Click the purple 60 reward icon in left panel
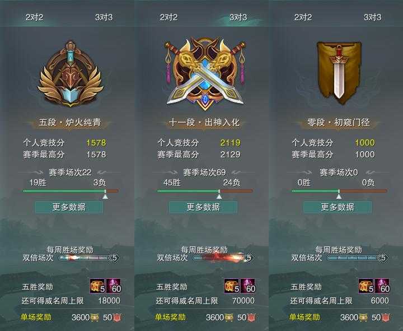The image size is (403, 331). 114,286
